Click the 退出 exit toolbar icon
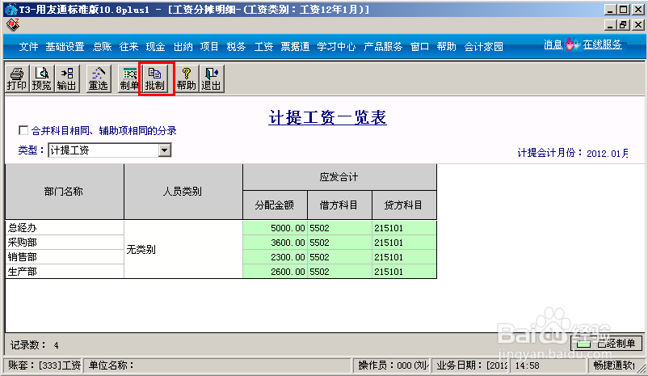The height and width of the screenshot is (376, 648). 211,78
